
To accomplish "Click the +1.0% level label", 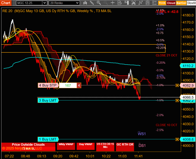I will click(x=160, y=25).
